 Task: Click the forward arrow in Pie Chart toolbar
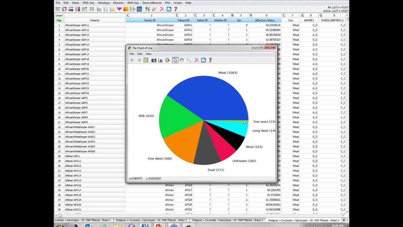tap(139, 60)
